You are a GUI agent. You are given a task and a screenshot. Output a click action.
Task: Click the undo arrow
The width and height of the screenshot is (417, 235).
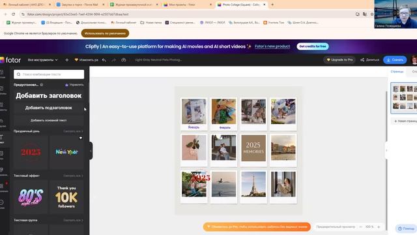point(104,60)
